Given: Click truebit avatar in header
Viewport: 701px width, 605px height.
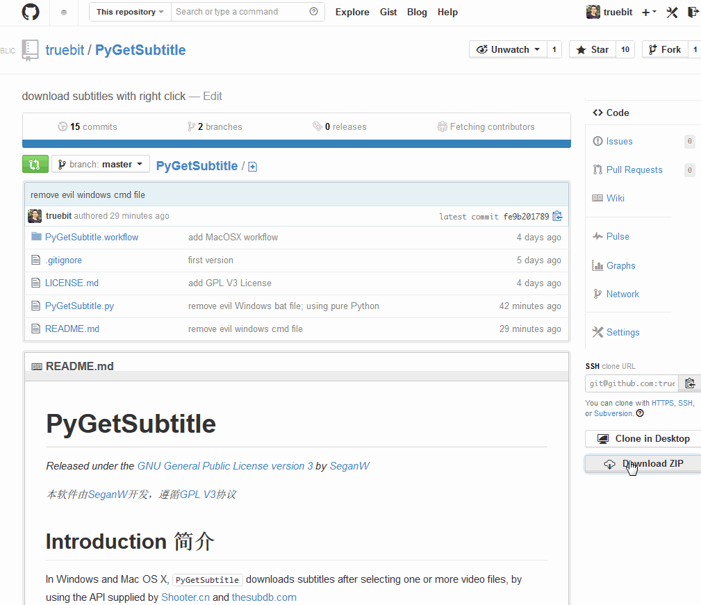Looking at the screenshot, I should click(x=593, y=12).
